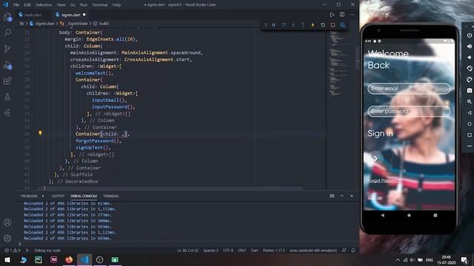This screenshot has width=474, height=266.
Task: Open the Selection menu
Action: 44,5
